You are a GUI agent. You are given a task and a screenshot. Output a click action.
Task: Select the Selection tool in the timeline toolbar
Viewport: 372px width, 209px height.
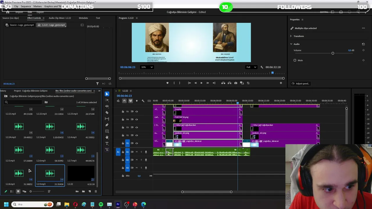tap(107, 94)
